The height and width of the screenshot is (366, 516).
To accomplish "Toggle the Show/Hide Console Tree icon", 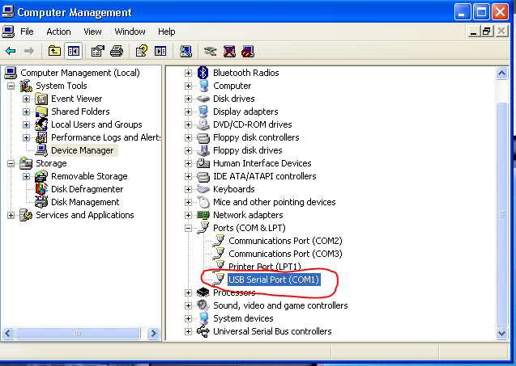I will [74, 51].
